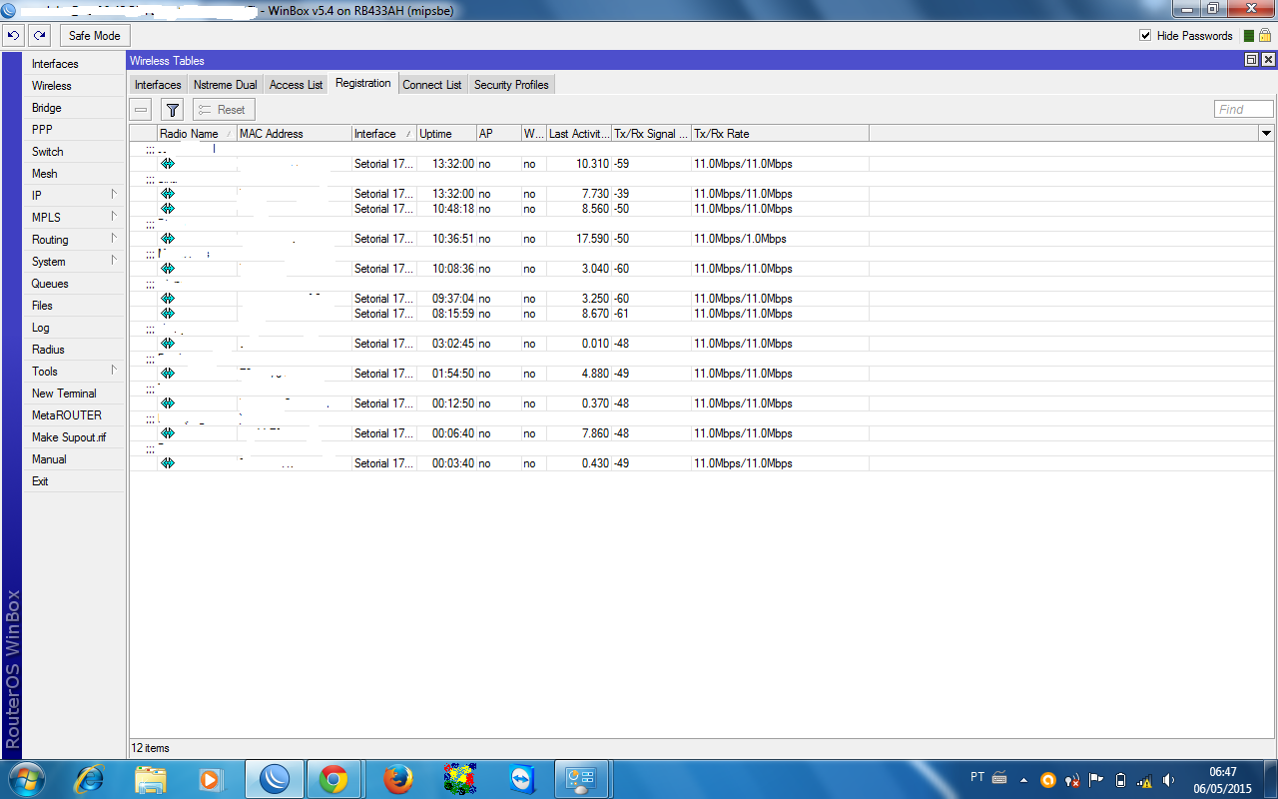This screenshot has width=1278, height=799.
Task: Select client icon with uptime 00:06:40
Action: point(168,433)
